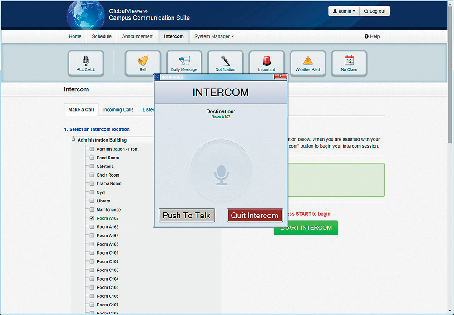Viewport: 454px width, 315px height.
Task: Trigger the Important alert icon
Action: click(266, 59)
